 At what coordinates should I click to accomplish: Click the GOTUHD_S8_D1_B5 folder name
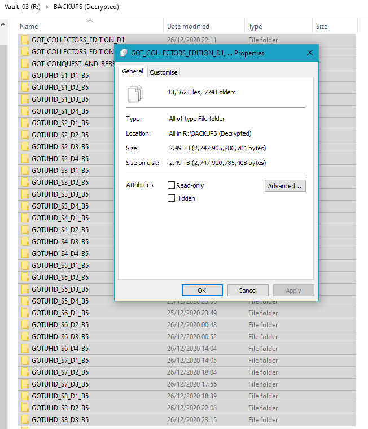tap(60, 396)
